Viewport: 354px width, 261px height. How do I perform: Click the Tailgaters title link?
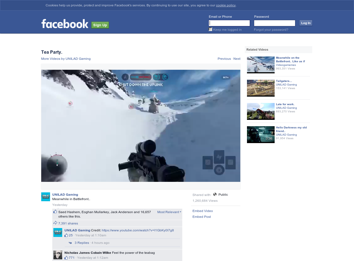pos(284,81)
